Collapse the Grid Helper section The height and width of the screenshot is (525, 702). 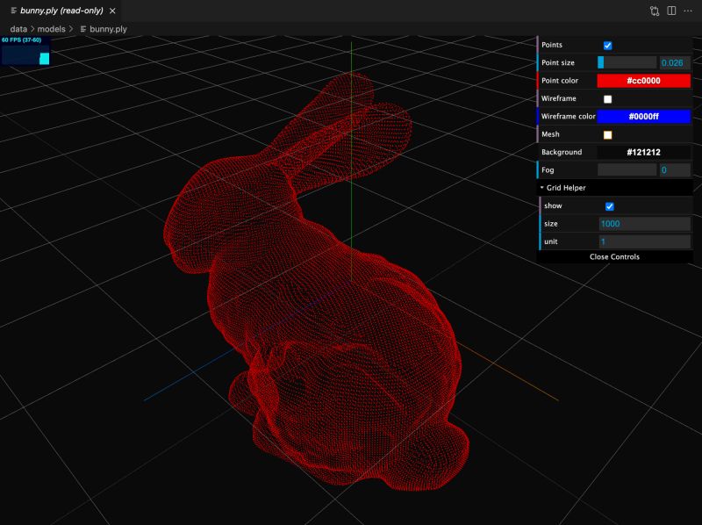tap(543, 187)
